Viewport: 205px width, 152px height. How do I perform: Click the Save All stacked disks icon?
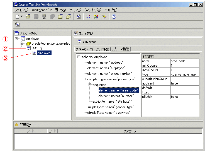pos(52,16)
